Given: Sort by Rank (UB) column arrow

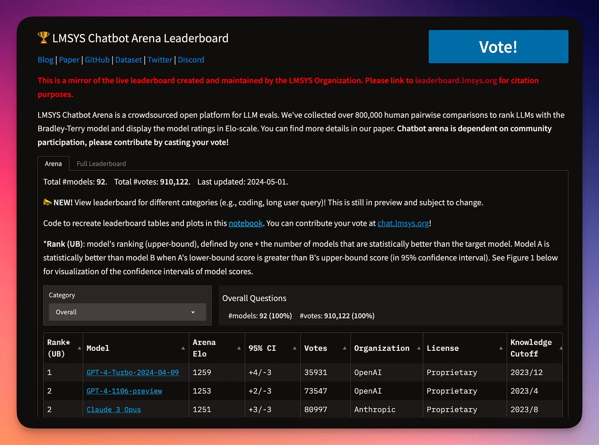Looking at the screenshot, I should 79,348.
